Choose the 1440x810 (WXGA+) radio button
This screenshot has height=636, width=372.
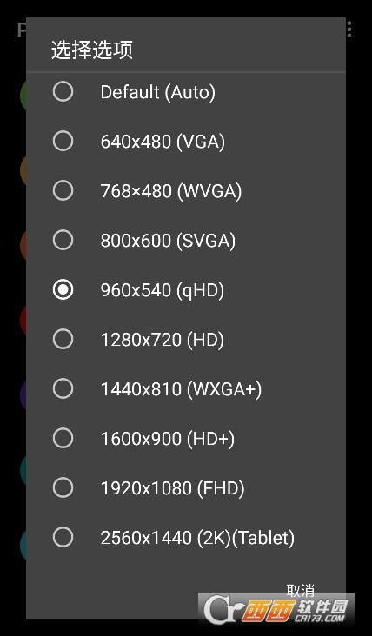point(63,388)
